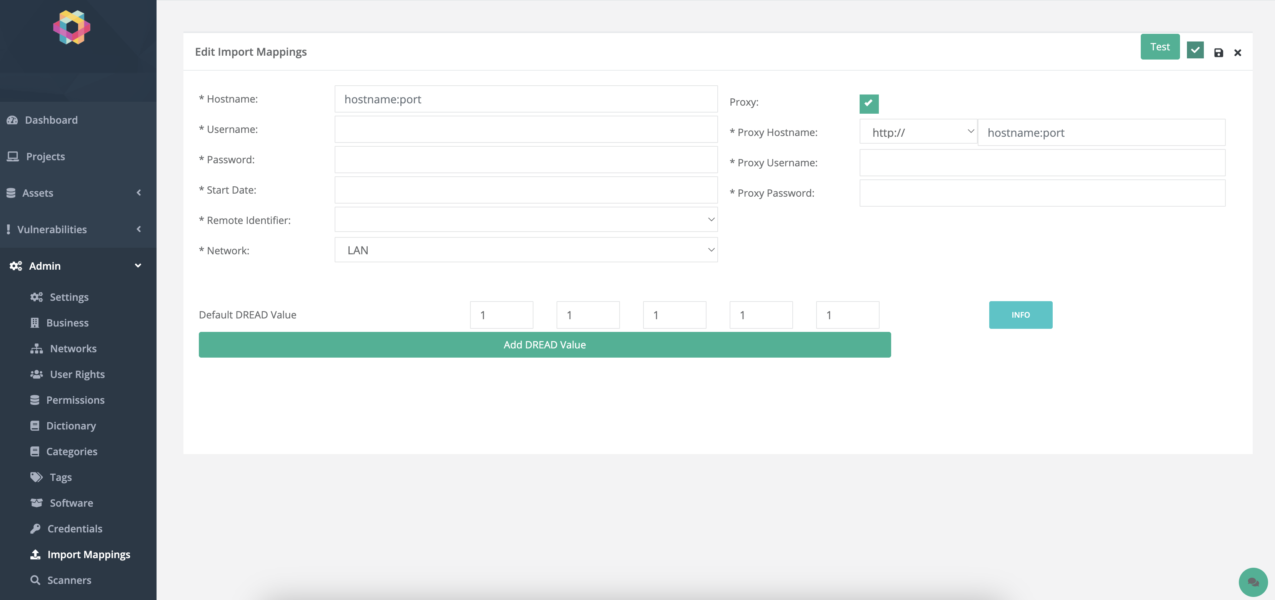The height and width of the screenshot is (600, 1275).
Task: Click the Test button
Action: (x=1160, y=46)
